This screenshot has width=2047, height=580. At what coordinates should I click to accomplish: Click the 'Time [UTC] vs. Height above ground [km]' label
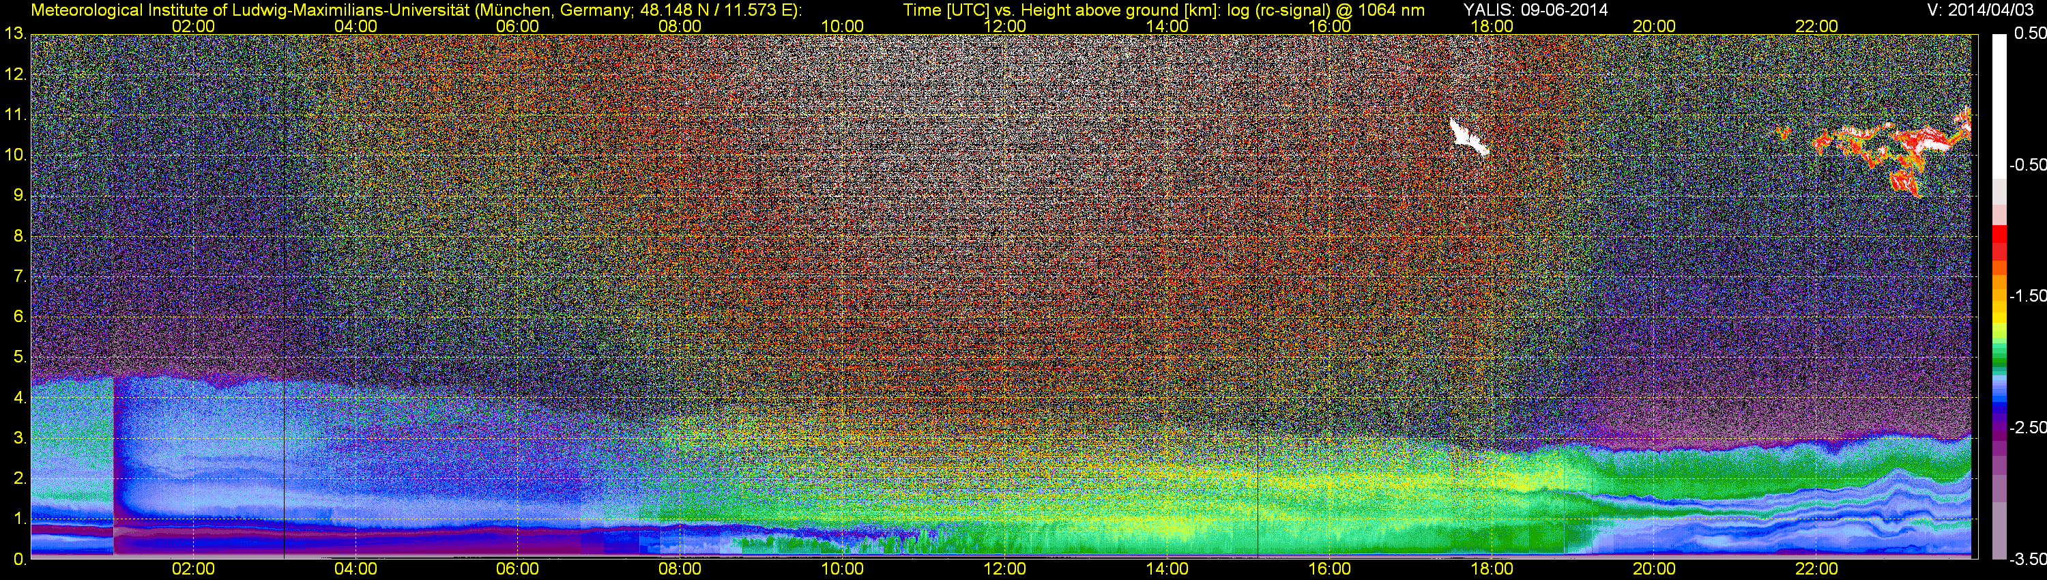click(1062, 10)
